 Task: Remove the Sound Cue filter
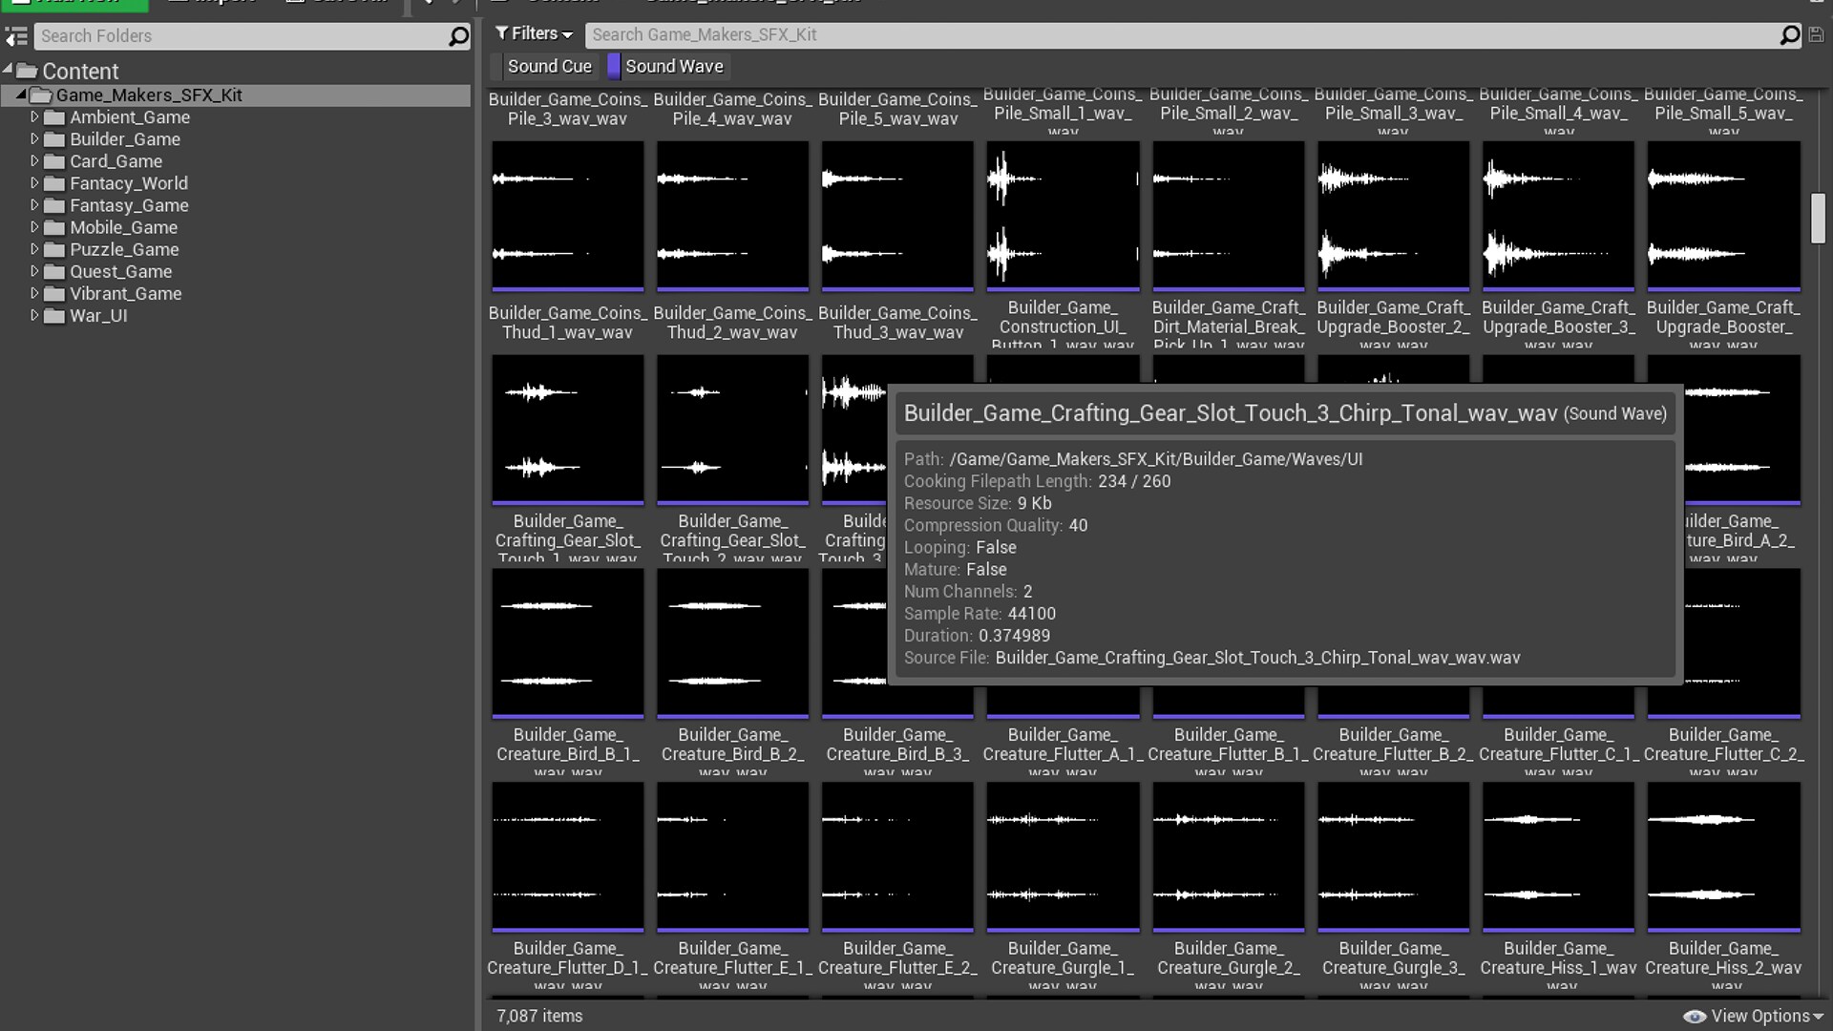[550, 66]
